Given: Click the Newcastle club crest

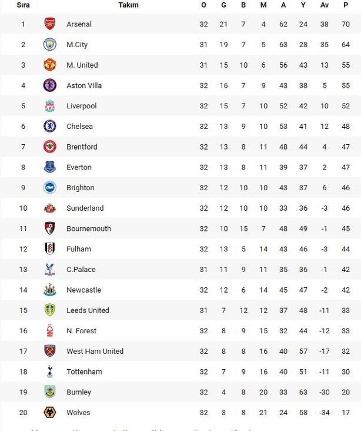Looking at the screenshot, I should pos(50,290).
